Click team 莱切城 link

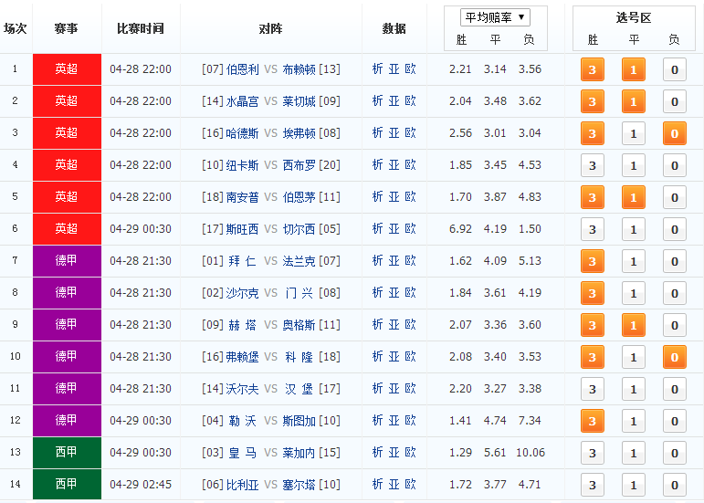point(299,101)
